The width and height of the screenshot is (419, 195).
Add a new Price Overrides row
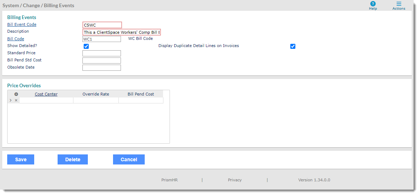[16, 94]
